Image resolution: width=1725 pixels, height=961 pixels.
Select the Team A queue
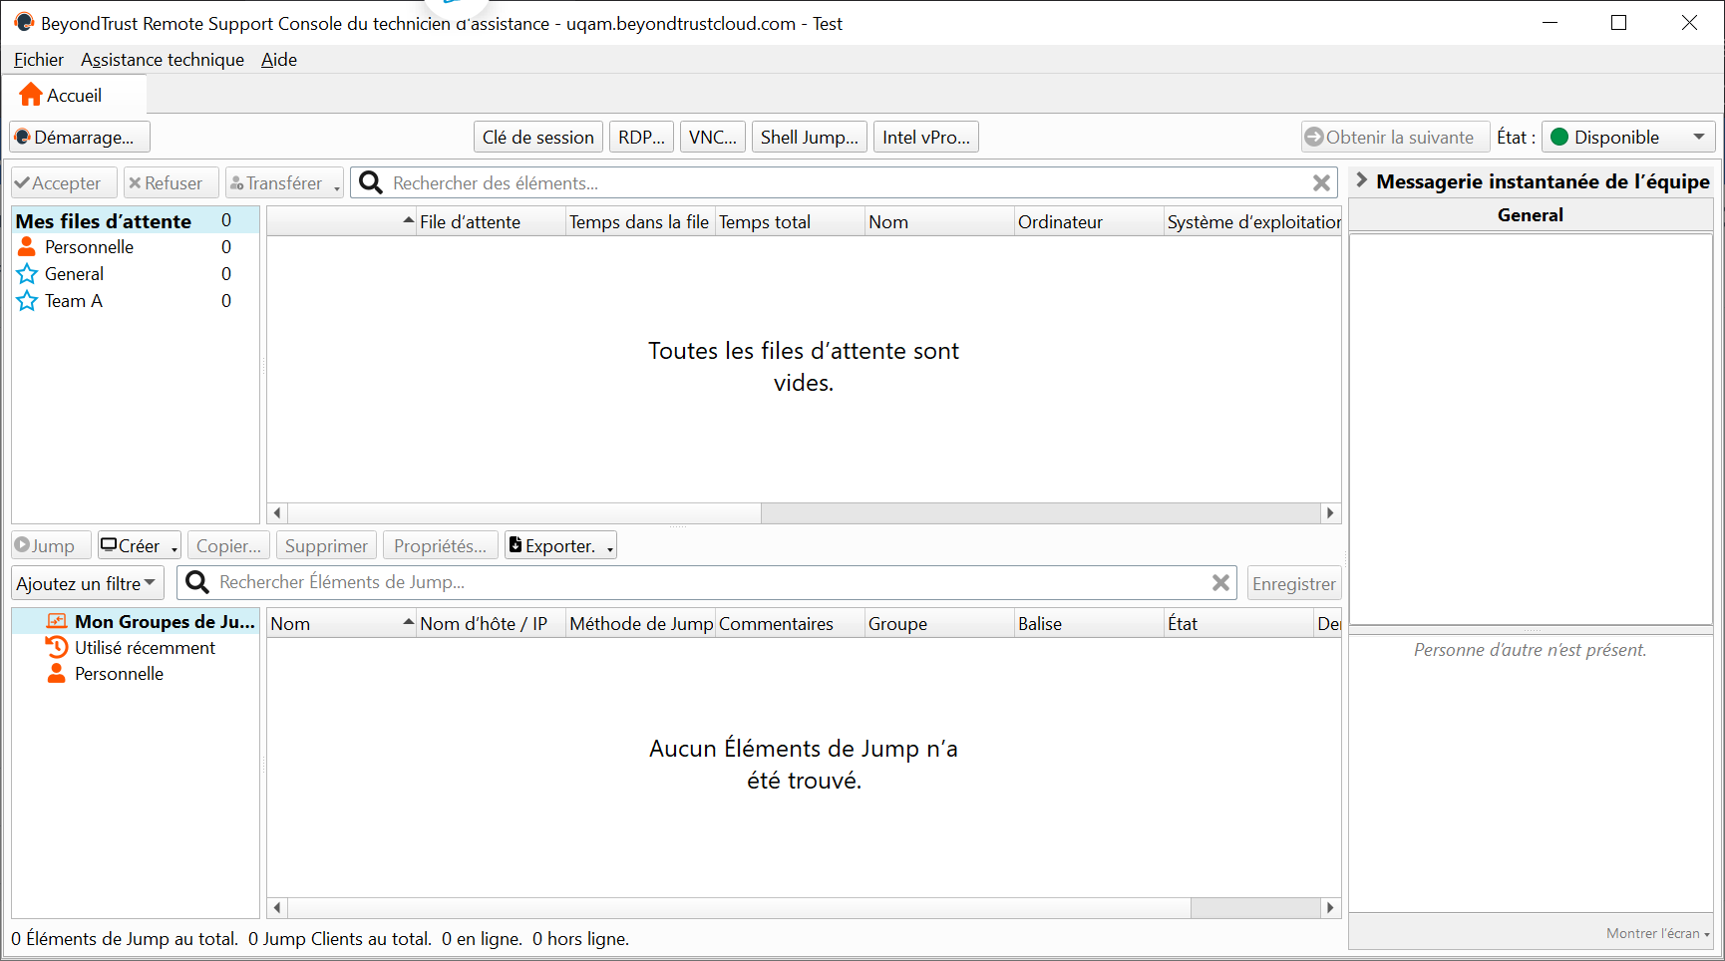(73, 301)
